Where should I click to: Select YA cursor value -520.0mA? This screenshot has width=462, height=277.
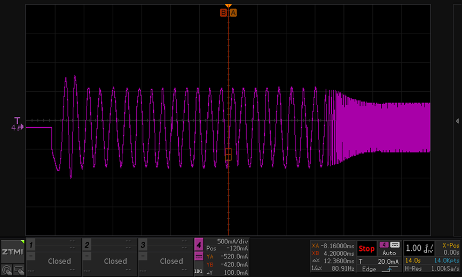tap(227, 256)
